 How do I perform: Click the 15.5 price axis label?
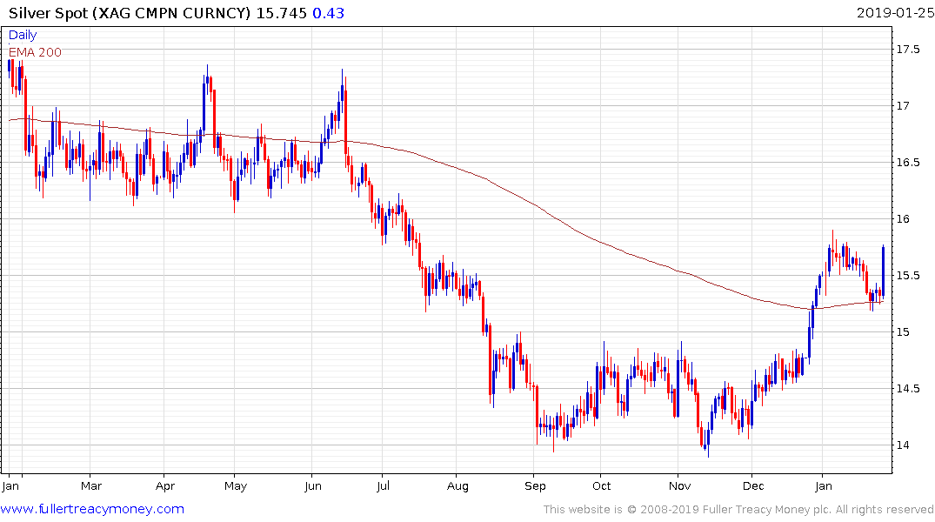(x=907, y=276)
